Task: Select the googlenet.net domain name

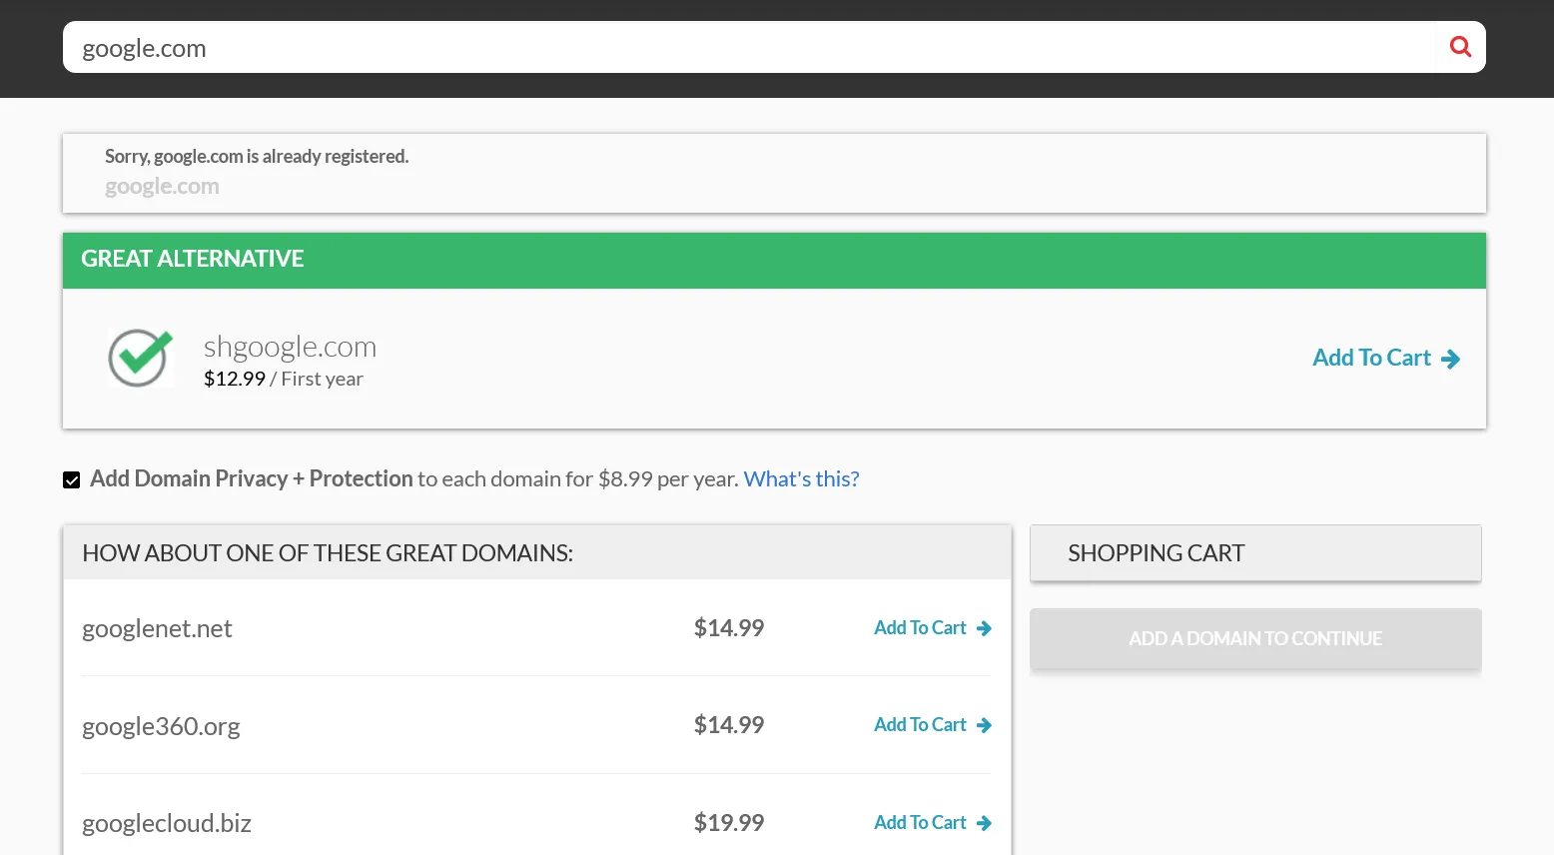Action: point(157,628)
